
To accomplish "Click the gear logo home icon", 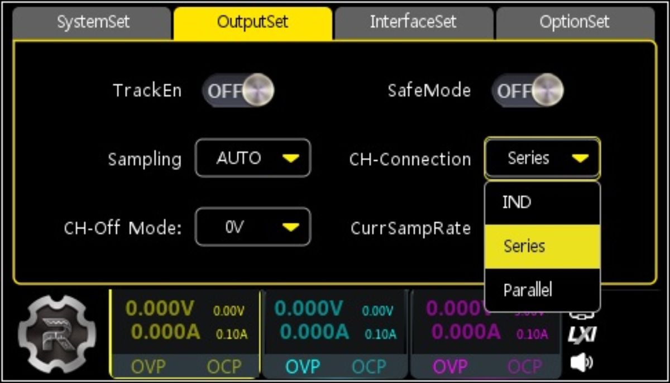I will (54, 334).
